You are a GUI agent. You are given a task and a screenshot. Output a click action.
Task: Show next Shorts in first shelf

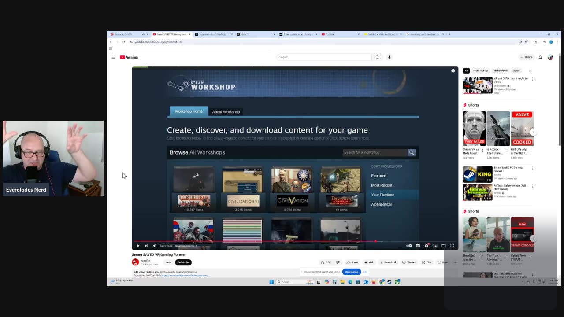point(533,132)
